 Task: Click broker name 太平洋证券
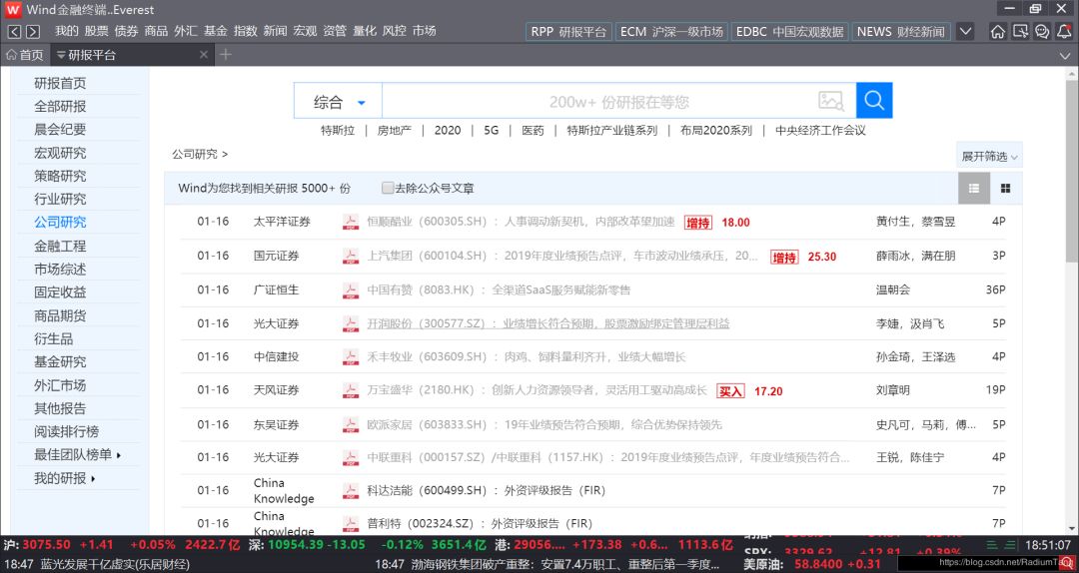click(x=282, y=222)
